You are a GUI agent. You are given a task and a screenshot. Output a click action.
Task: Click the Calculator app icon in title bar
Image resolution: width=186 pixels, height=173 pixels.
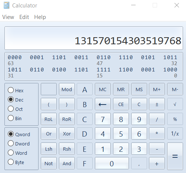click(6, 5)
